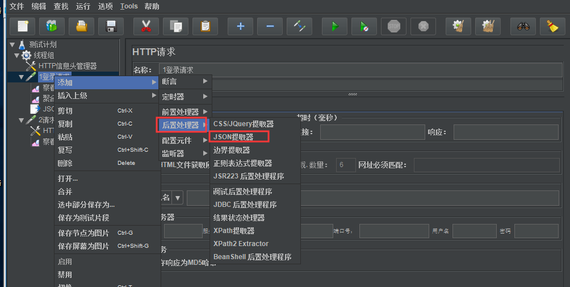Clear results with single broom gear icon

pos(458,26)
